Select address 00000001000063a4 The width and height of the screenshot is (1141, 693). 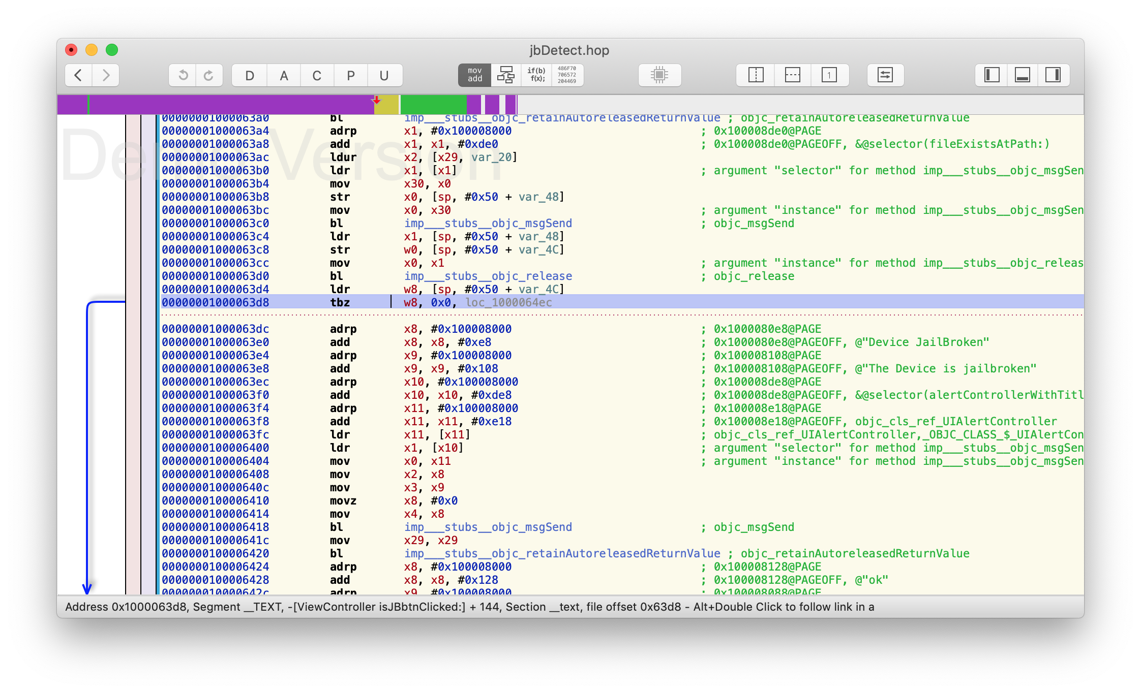215,131
